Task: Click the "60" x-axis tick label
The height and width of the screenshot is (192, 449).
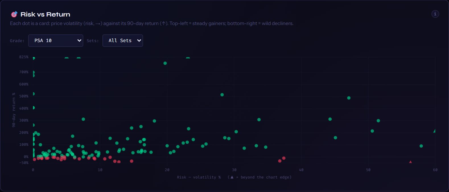Action: [x=435, y=170]
